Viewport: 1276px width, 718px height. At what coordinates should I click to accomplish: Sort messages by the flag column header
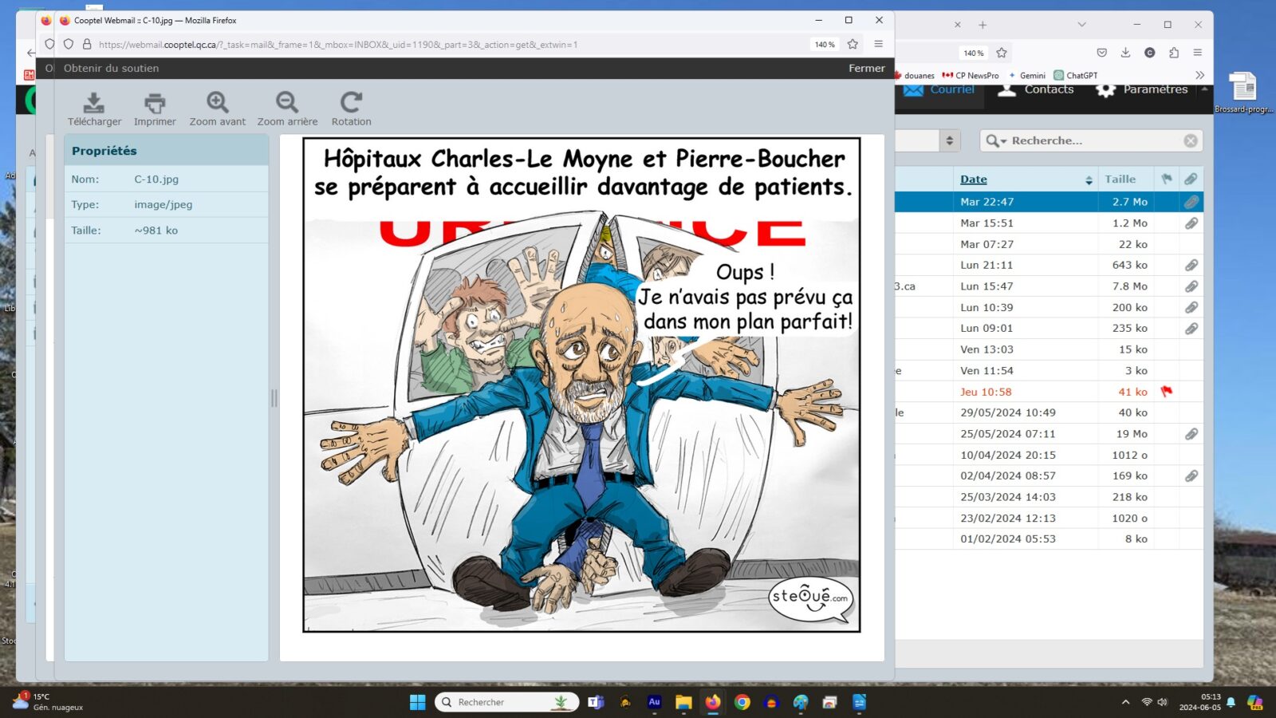coord(1167,179)
